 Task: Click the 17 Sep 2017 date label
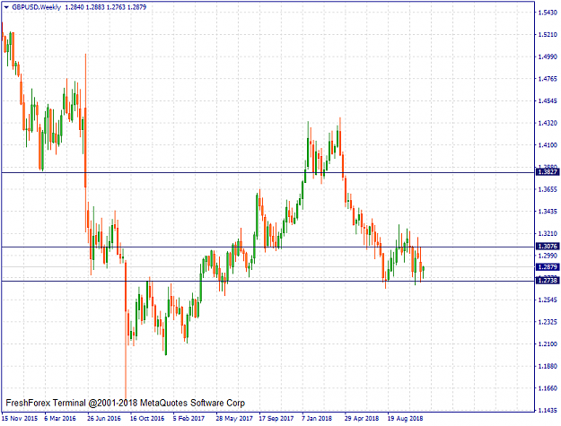point(276,418)
